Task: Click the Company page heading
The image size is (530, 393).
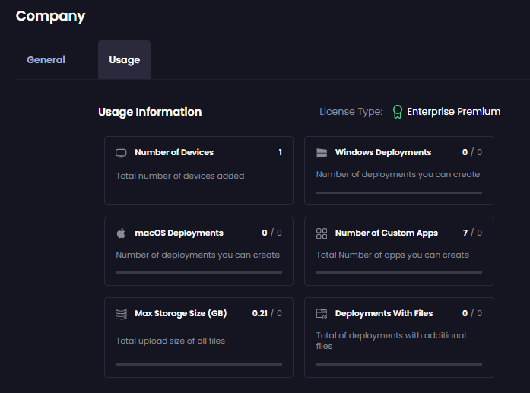Action: click(x=51, y=16)
